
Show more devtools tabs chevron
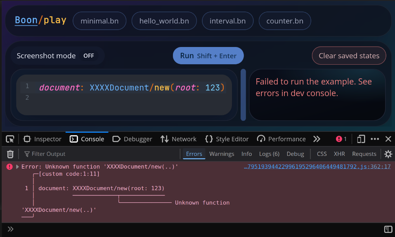click(317, 139)
